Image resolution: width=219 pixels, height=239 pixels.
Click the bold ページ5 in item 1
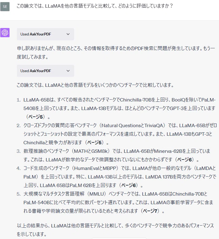pos(36,117)
